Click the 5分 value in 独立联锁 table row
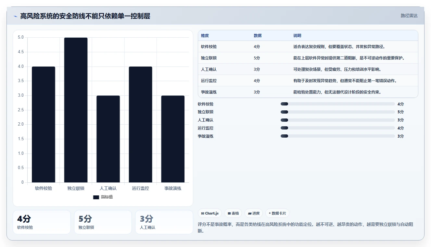431x247 pixels. tap(257, 58)
